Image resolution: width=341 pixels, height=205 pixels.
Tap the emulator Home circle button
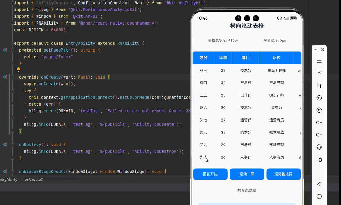[x=319, y=196]
